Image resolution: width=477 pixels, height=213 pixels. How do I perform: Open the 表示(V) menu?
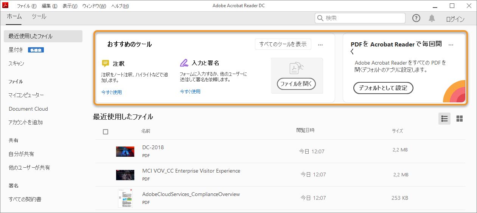70,6
